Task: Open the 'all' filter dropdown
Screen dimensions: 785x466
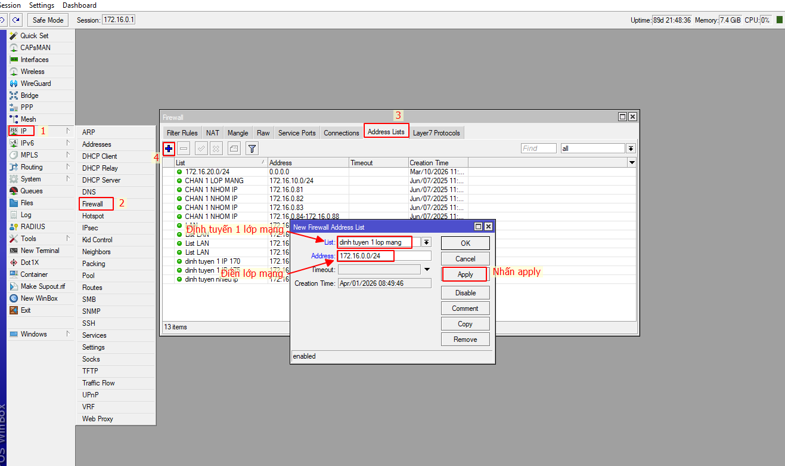Action: coord(631,149)
